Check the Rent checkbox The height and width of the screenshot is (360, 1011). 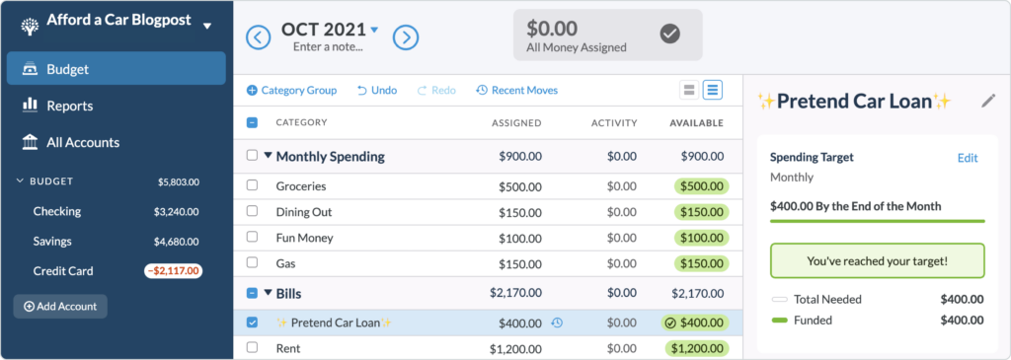coord(252,348)
